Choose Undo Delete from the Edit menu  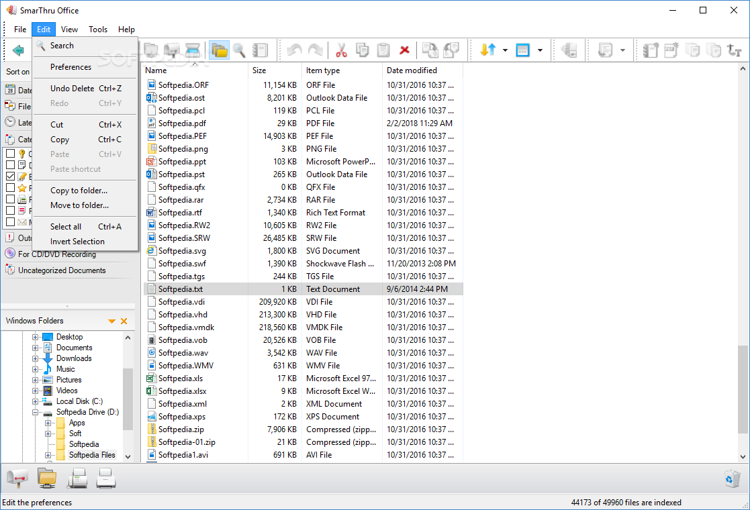(x=85, y=89)
